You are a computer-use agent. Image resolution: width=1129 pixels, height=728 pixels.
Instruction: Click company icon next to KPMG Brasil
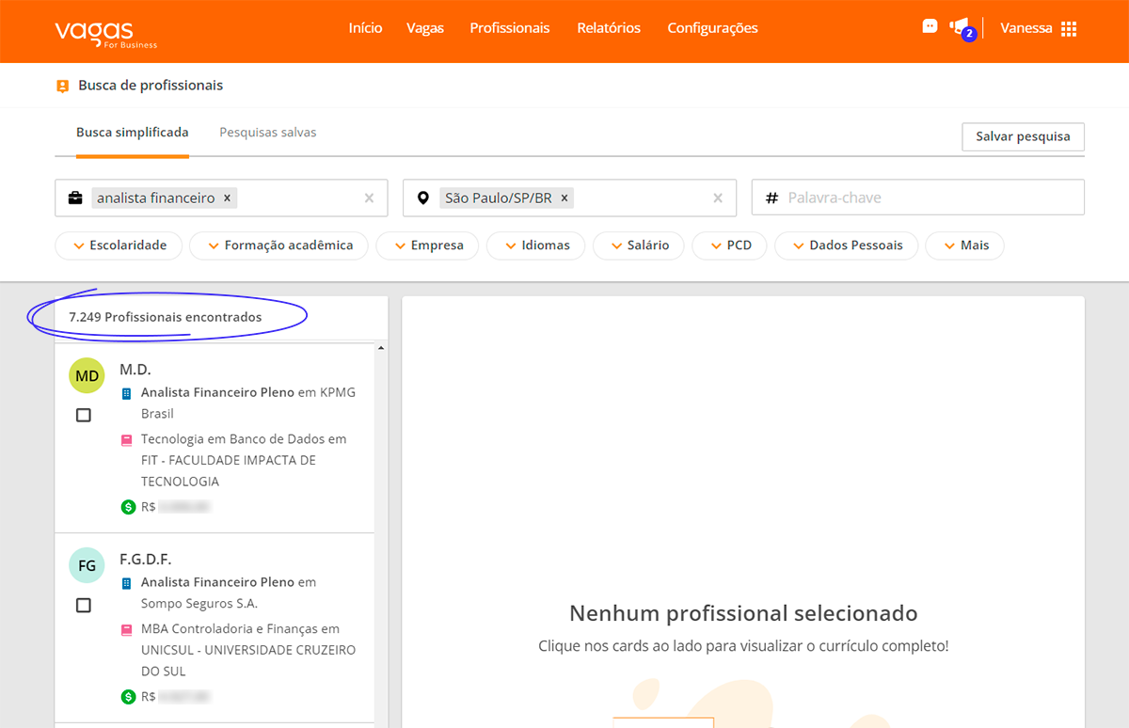(127, 393)
